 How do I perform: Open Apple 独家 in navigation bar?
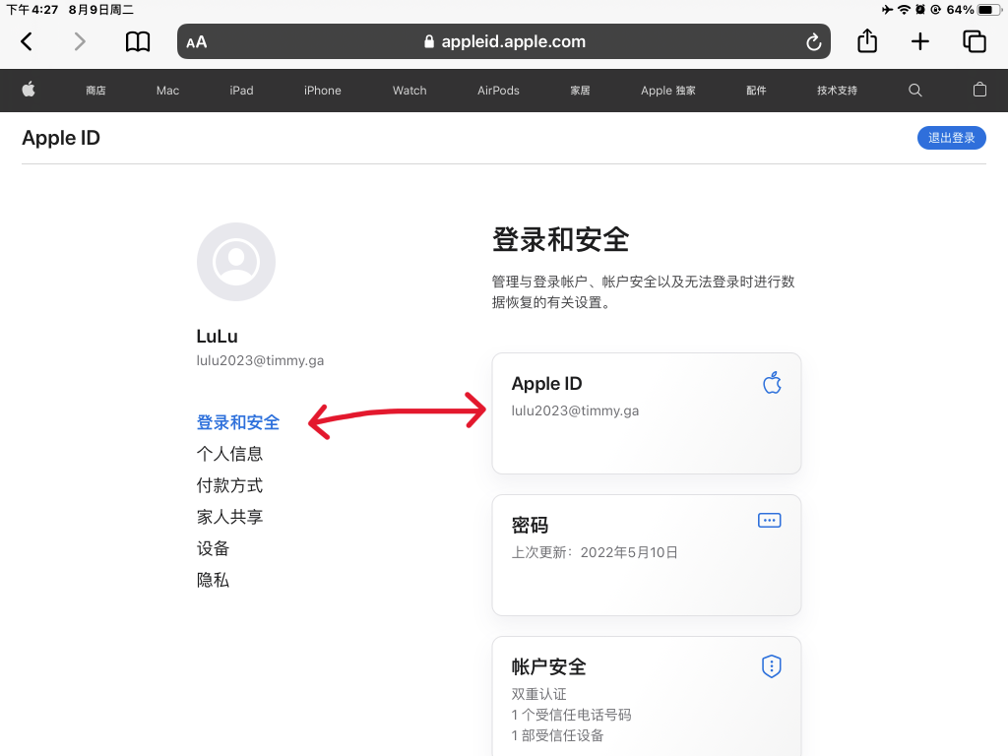pos(668,91)
